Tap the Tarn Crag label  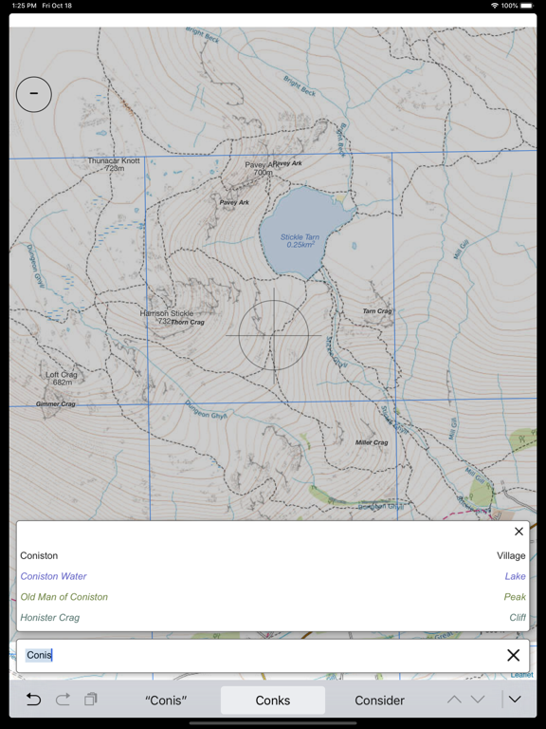click(377, 311)
